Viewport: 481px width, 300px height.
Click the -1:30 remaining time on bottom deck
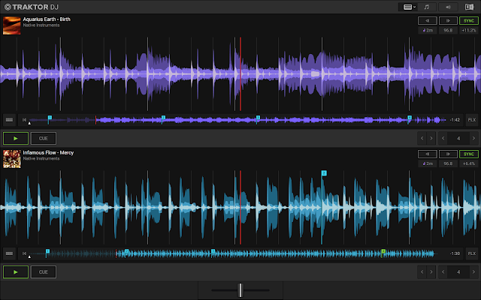[x=455, y=253]
